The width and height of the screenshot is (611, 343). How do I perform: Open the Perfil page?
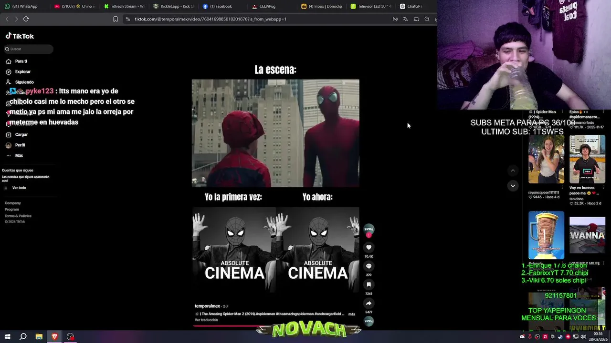click(15, 145)
